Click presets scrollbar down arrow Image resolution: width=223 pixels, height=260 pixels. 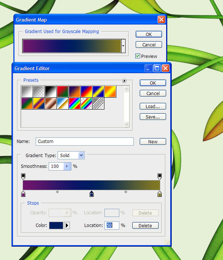pyautogui.click(x=127, y=124)
